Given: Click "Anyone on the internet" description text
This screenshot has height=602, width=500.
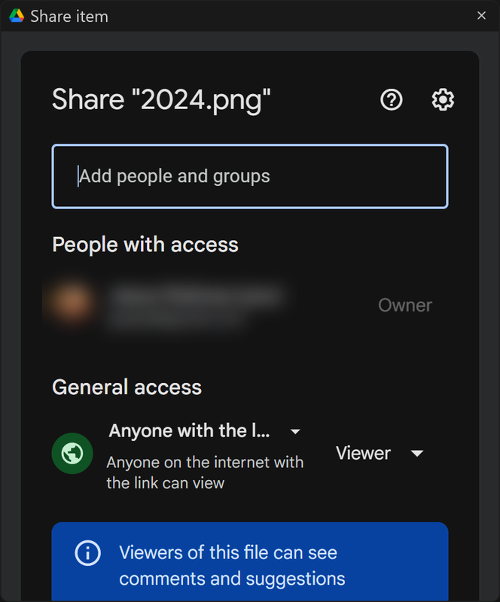Looking at the screenshot, I should click(205, 473).
